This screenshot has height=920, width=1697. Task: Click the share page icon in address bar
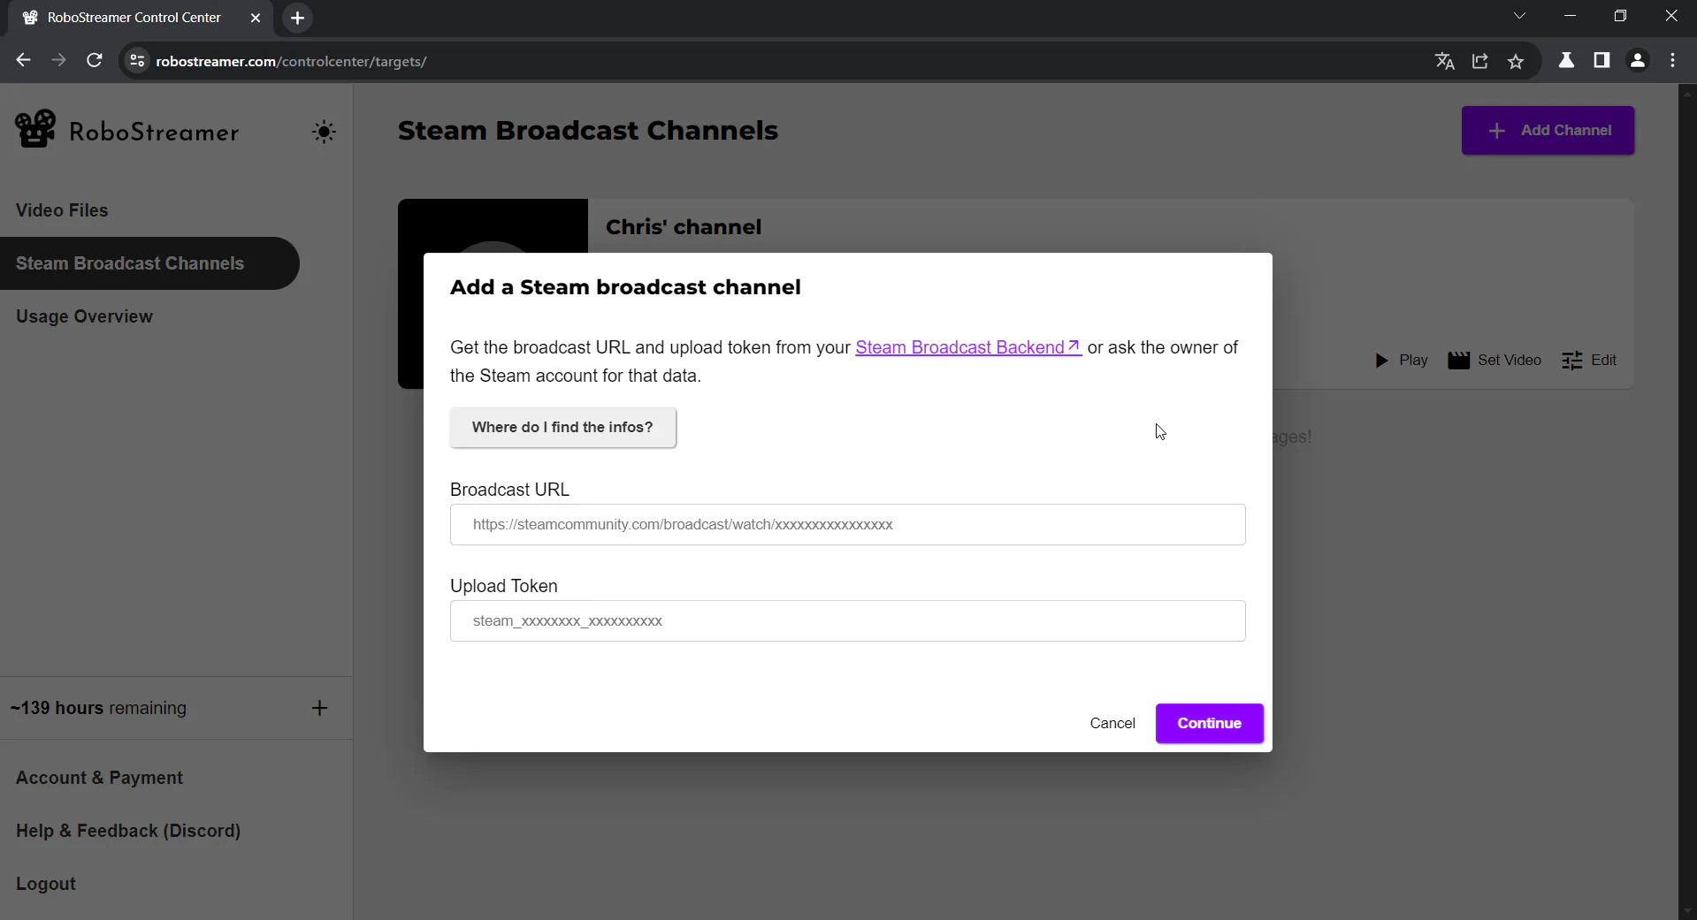click(x=1479, y=61)
